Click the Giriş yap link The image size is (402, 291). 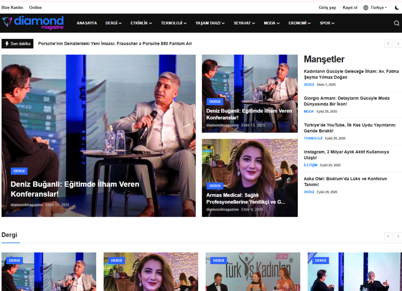(x=327, y=7)
